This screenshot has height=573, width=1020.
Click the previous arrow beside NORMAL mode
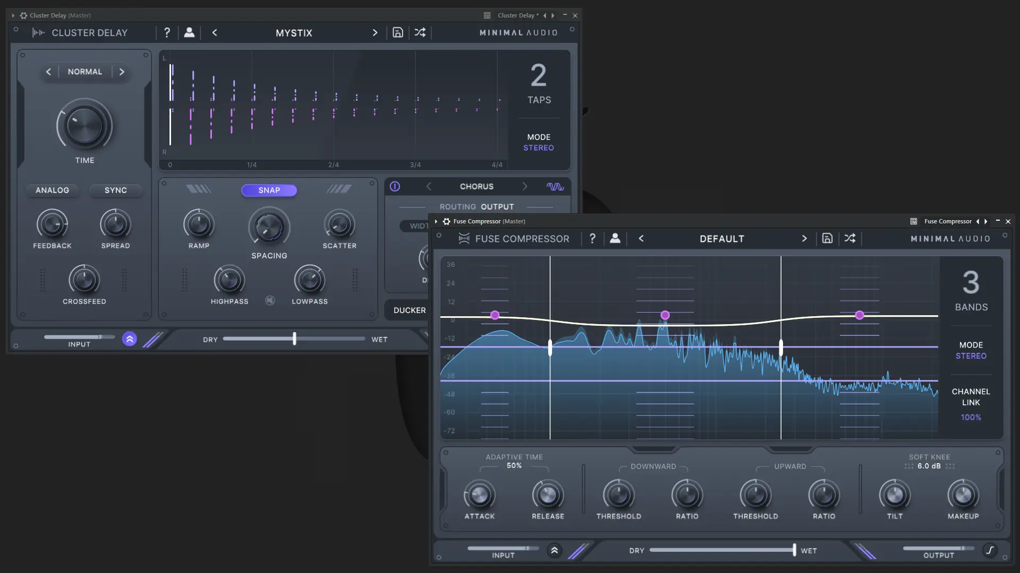[x=48, y=71]
